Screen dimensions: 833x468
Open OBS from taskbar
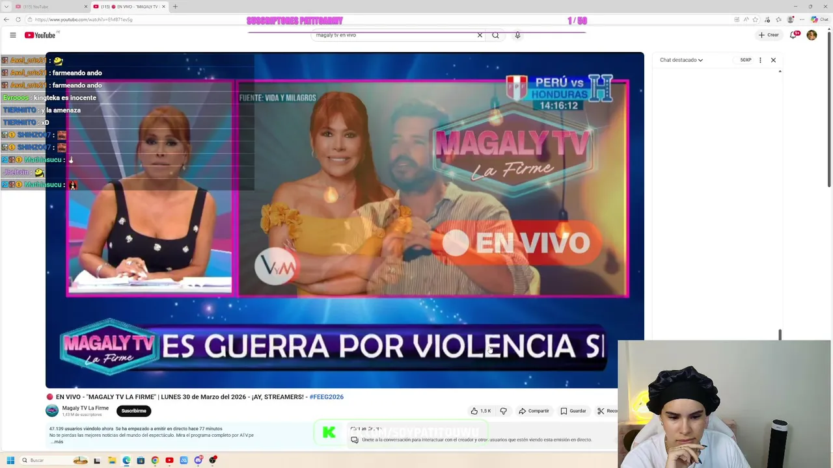pyautogui.click(x=212, y=460)
